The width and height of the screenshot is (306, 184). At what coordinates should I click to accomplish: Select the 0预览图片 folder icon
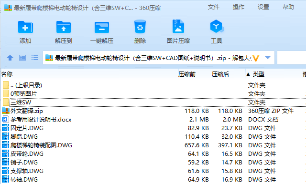(6, 93)
